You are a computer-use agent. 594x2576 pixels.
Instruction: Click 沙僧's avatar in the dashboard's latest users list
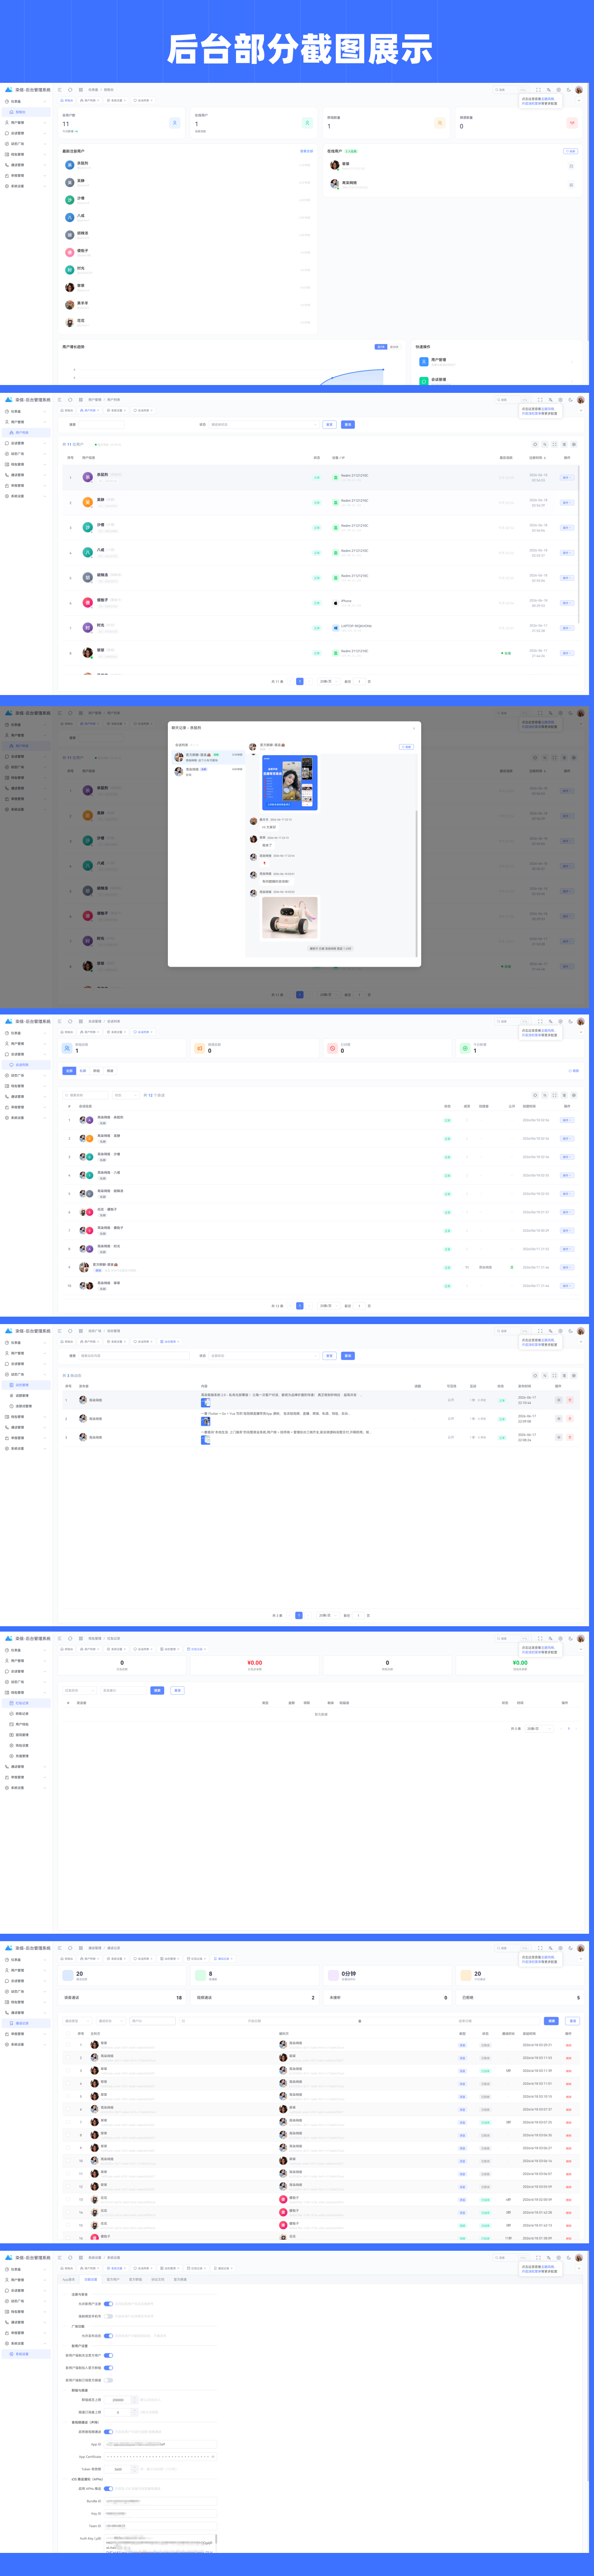[x=69, y=199]
